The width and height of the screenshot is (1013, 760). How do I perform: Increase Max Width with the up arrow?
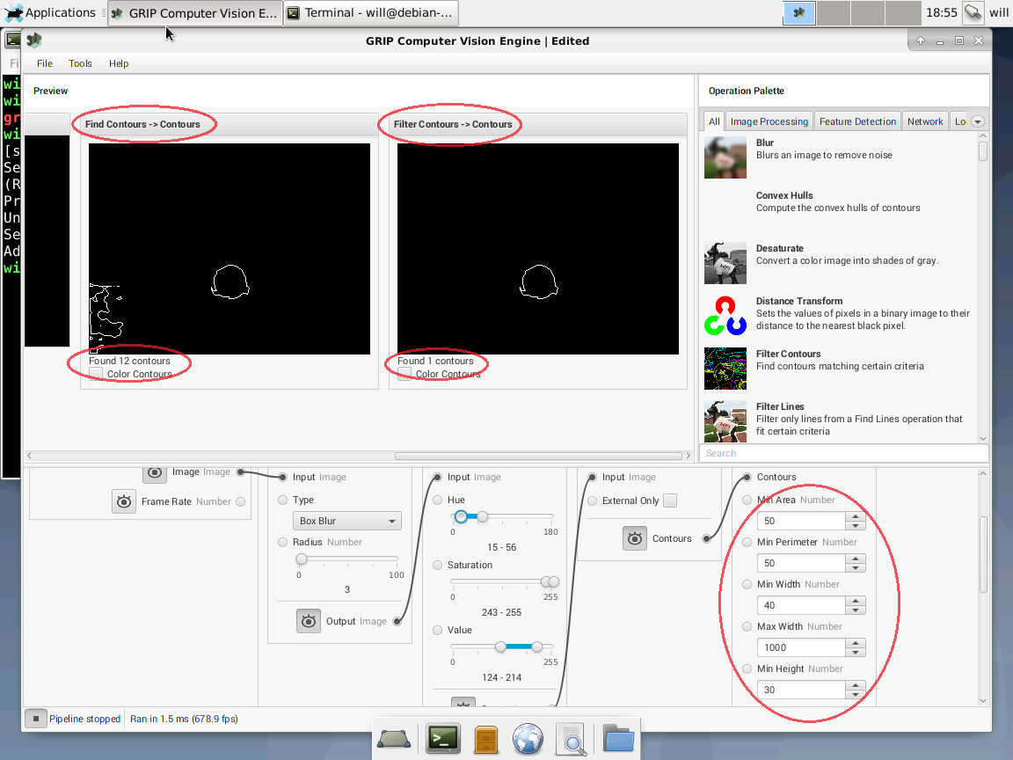click(x=856, y=643)
